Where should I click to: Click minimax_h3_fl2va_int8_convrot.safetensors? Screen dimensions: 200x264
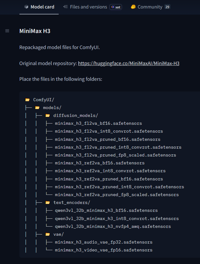pyautogui.click(x=109, y=131)
